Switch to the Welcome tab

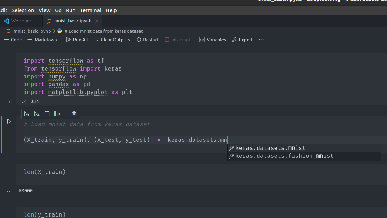[x=21, y=21]
